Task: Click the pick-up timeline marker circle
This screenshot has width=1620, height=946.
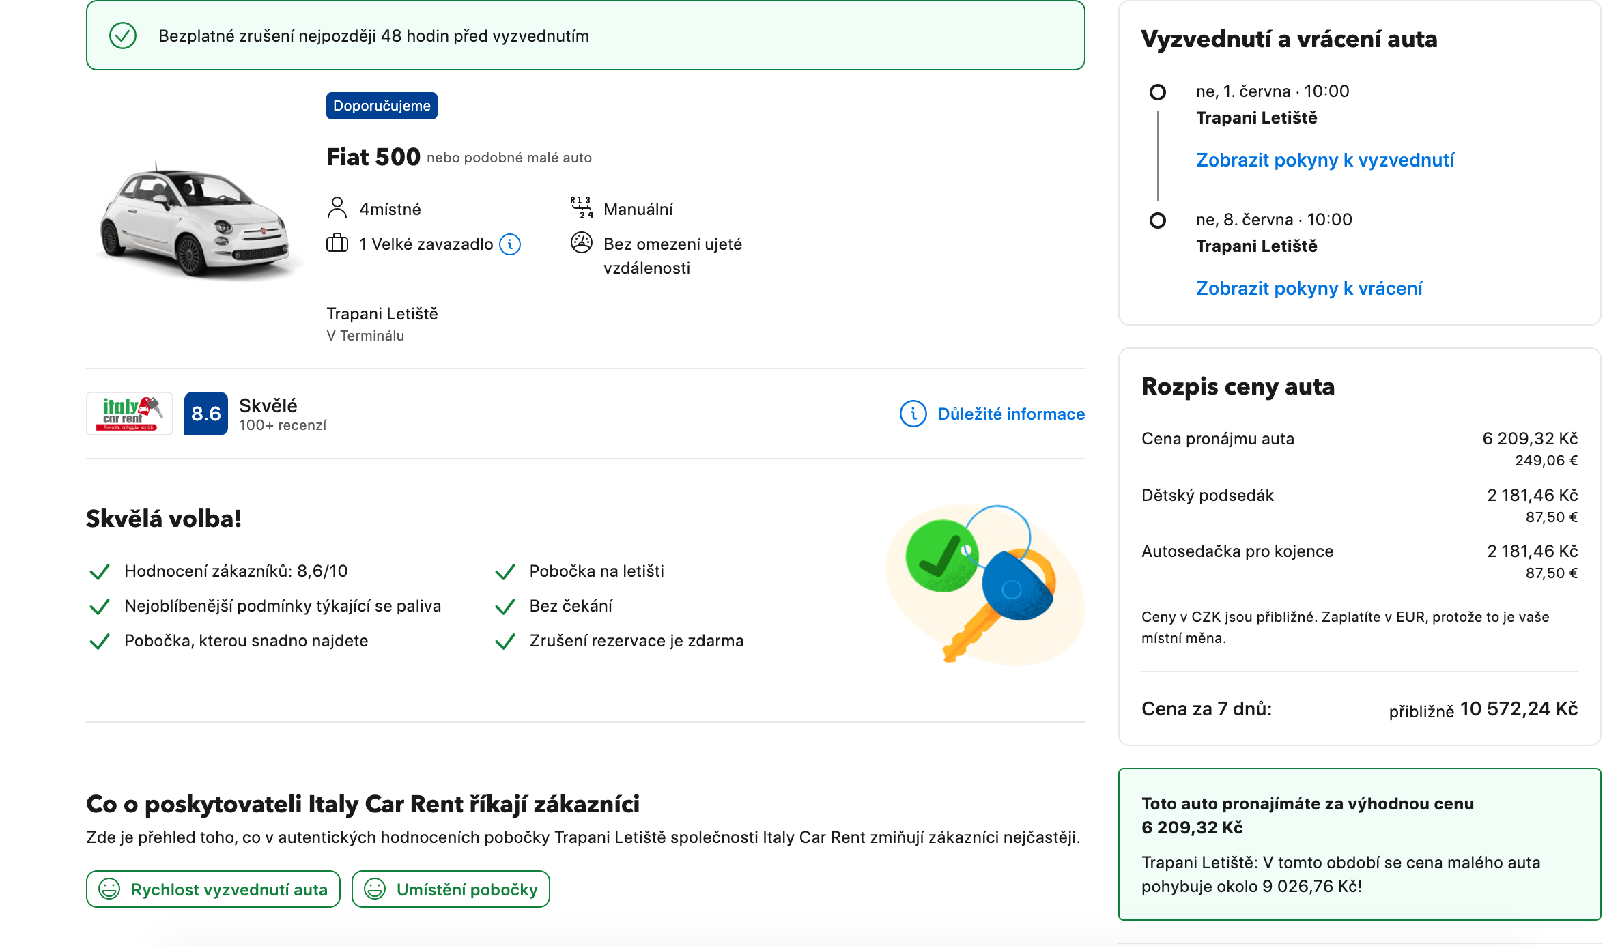Action: (x=1157, y=92)
